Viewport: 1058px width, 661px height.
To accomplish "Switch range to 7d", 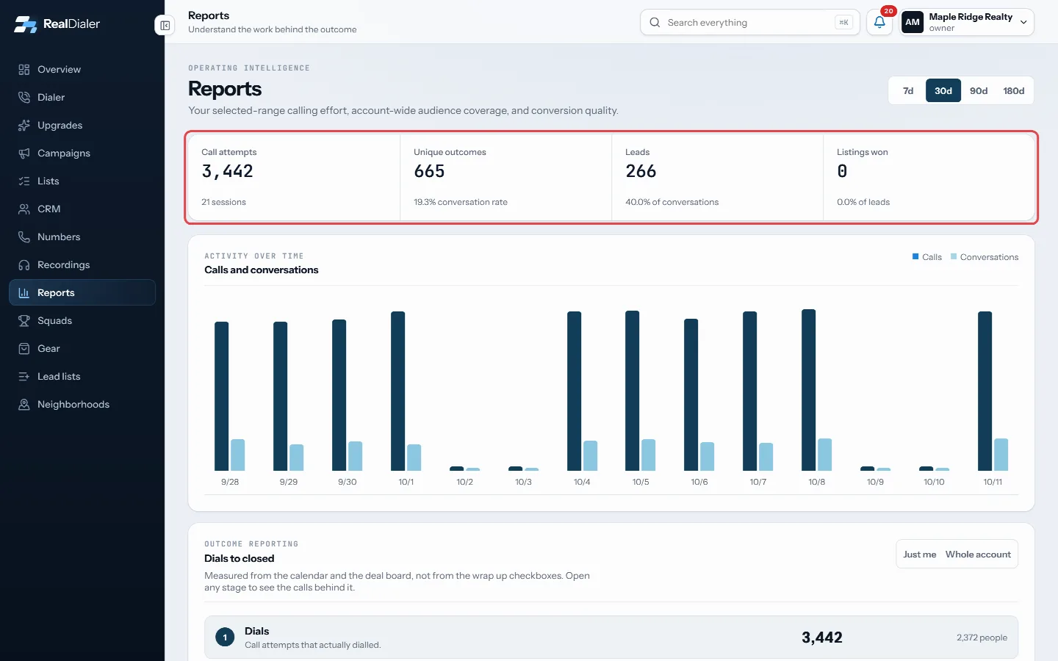I will pos(908,91).
